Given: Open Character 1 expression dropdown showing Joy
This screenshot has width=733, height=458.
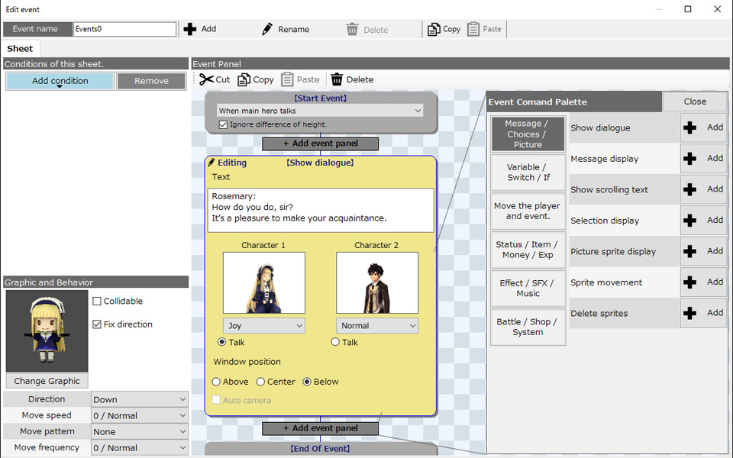Looking at the screenshot, I should tap(263, 326).
